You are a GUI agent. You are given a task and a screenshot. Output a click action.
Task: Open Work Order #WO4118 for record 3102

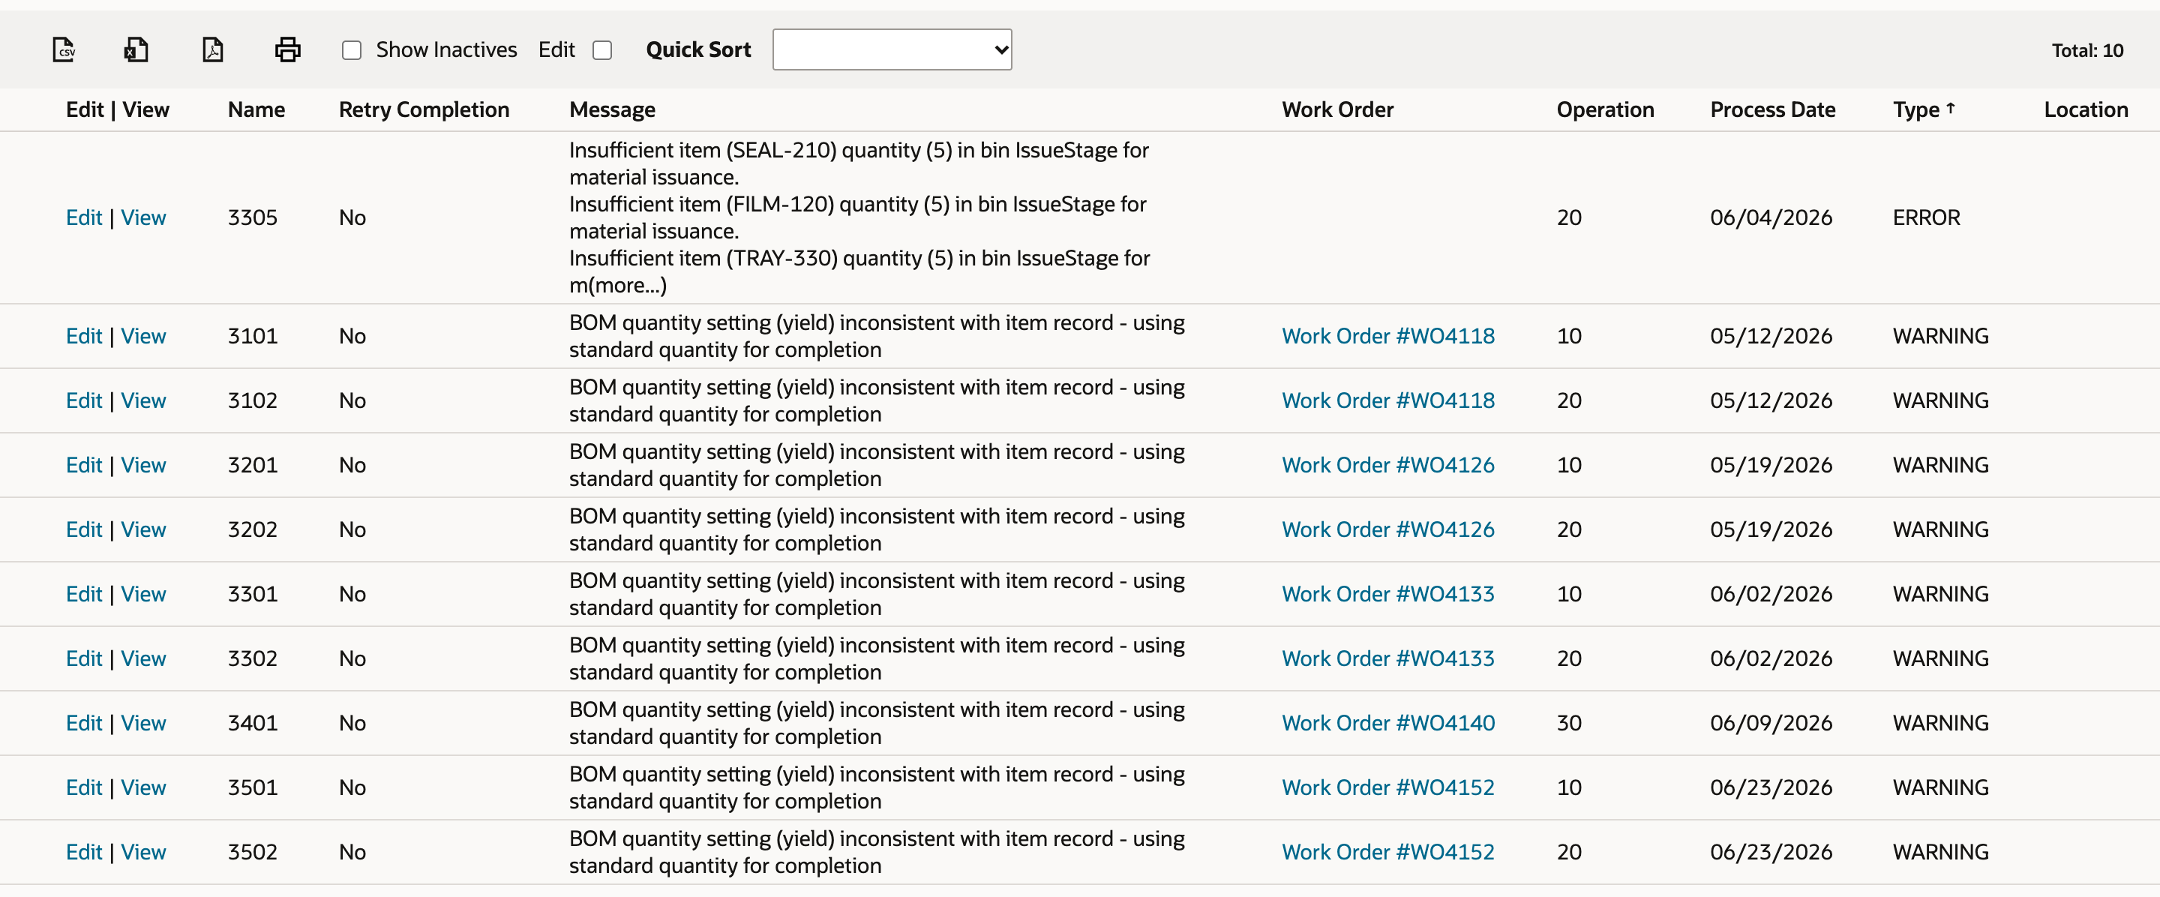[x=1387, y=400]
